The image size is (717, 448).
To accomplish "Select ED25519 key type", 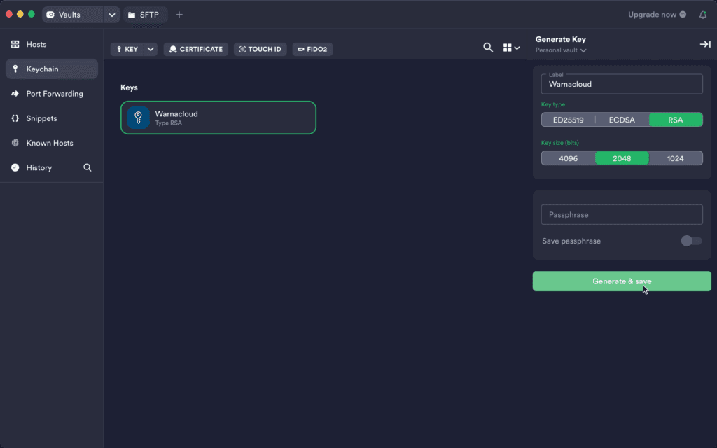I will 568,120.
